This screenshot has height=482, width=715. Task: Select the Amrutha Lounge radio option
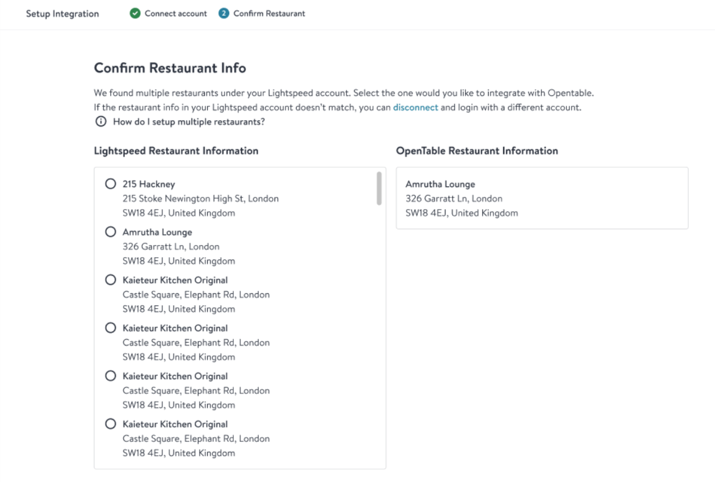point(111,232)
